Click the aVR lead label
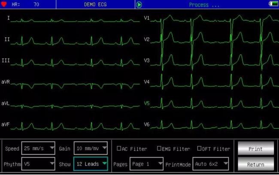Screen dimensions: 279x175 [x=6, y=81]
